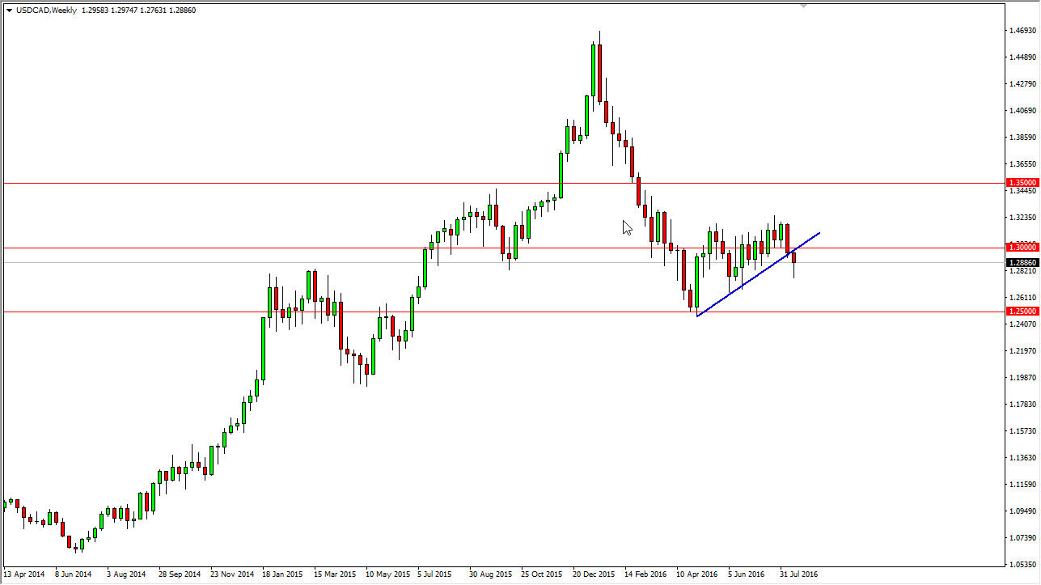The width and height of the screenshot is (1041, 585).
Task: Click the red 1.30000 level price tag
Action: tap(1022, 247)
